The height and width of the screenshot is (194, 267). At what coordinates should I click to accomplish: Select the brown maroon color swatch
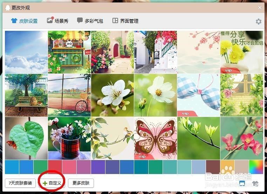click(213, 167)
